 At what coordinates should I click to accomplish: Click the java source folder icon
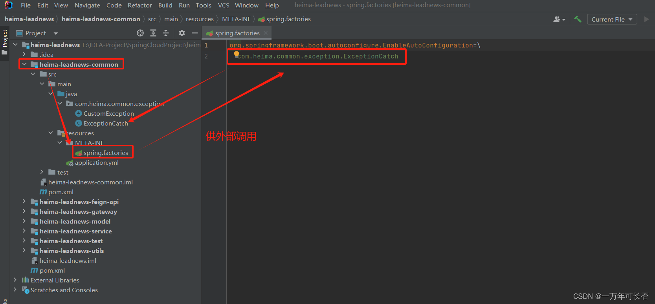coord(61,94)
